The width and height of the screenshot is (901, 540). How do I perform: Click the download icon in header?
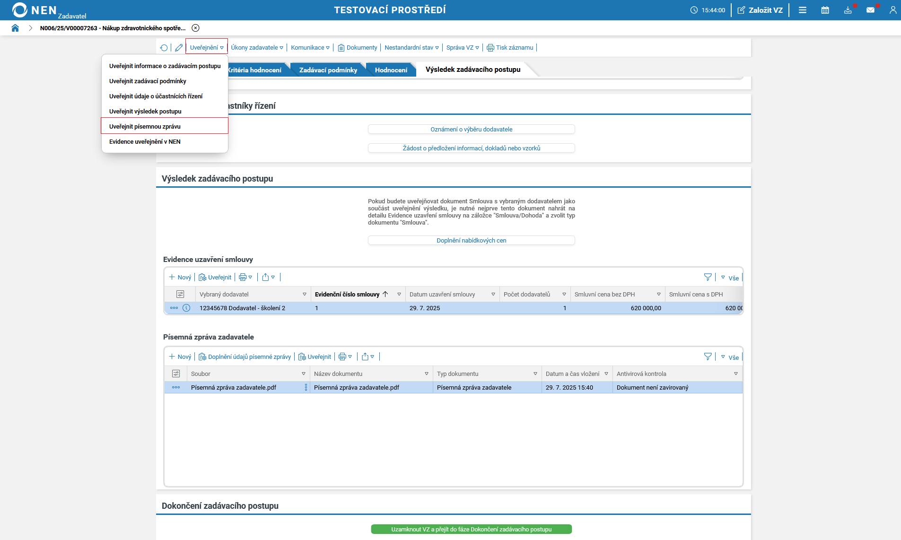click(x=848, y=10)
